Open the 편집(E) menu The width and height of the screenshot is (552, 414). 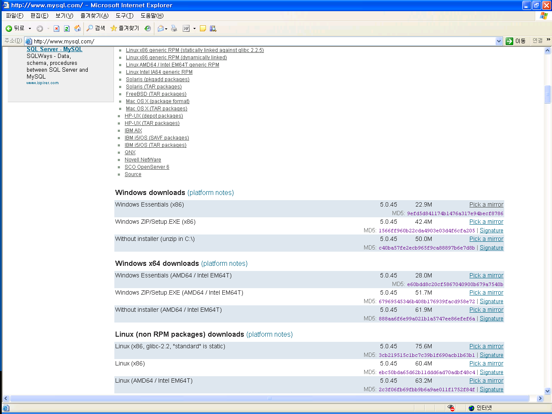tap(39, 15)
